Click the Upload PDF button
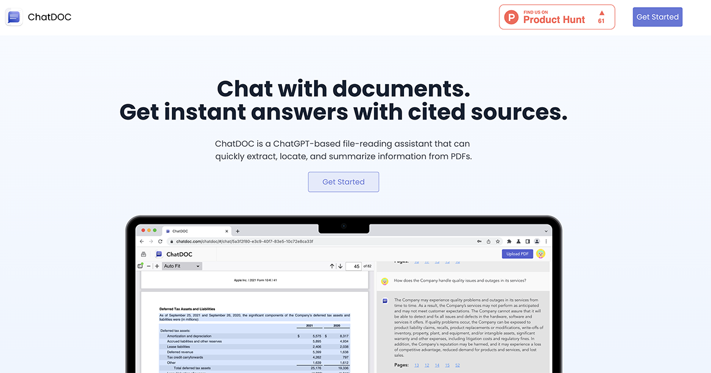This screenshot has height=373, width=711. pos(517,253)
